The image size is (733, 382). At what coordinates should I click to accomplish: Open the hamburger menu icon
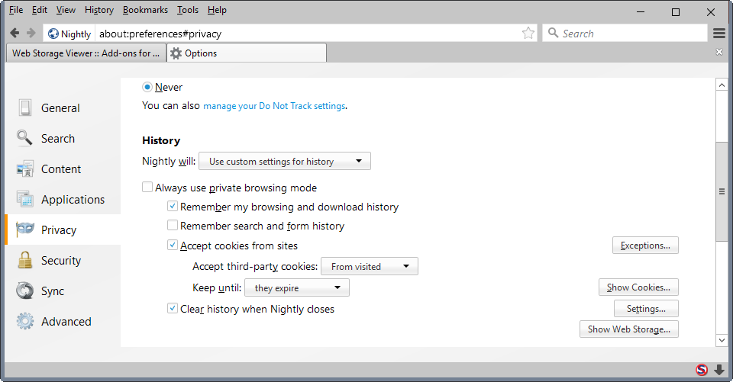click(x=719, y=33)
